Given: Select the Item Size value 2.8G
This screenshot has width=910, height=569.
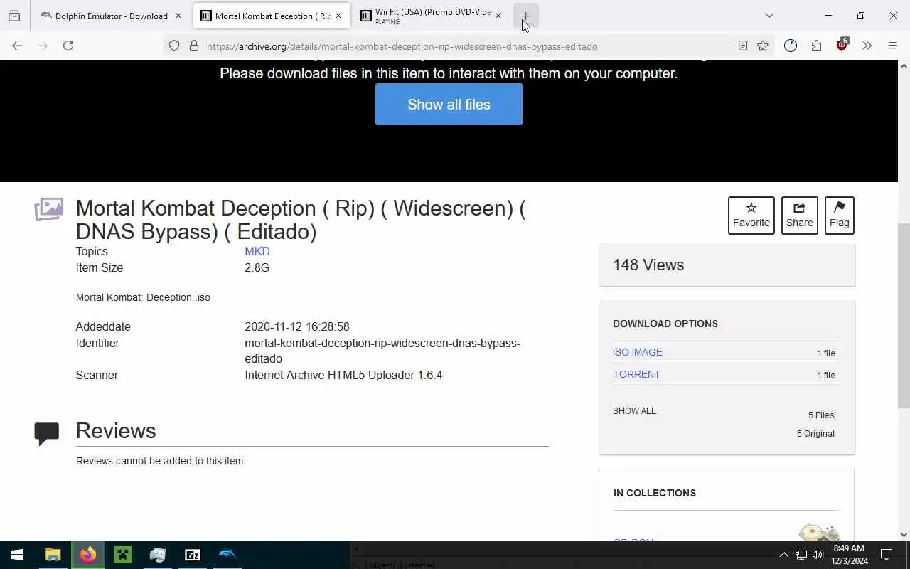Looking at the screenshot, I should [257, 267].
